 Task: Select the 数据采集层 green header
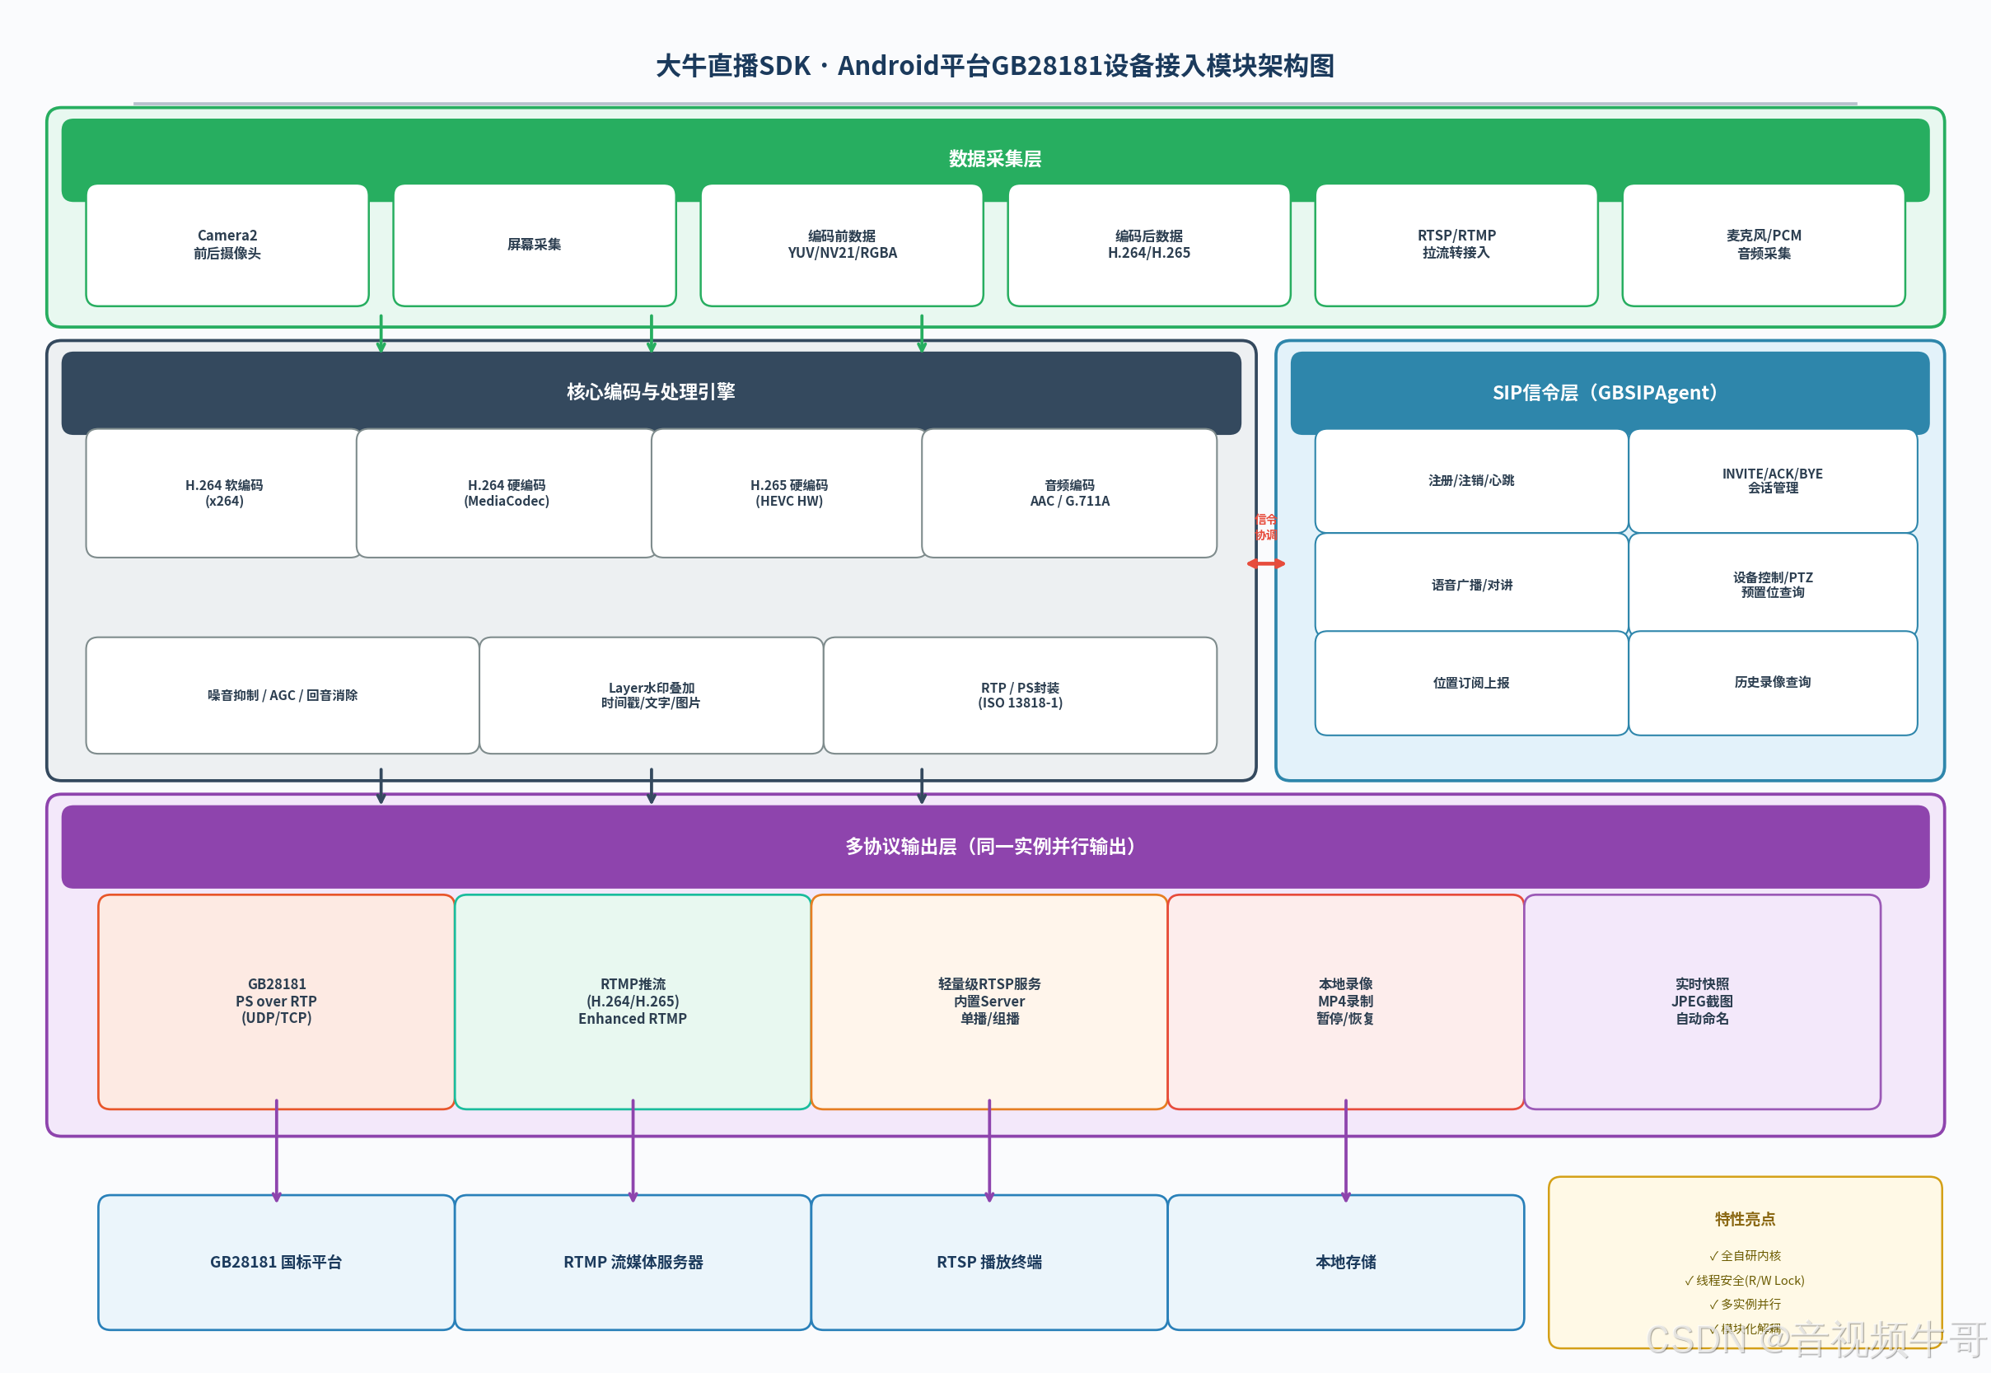994,158
